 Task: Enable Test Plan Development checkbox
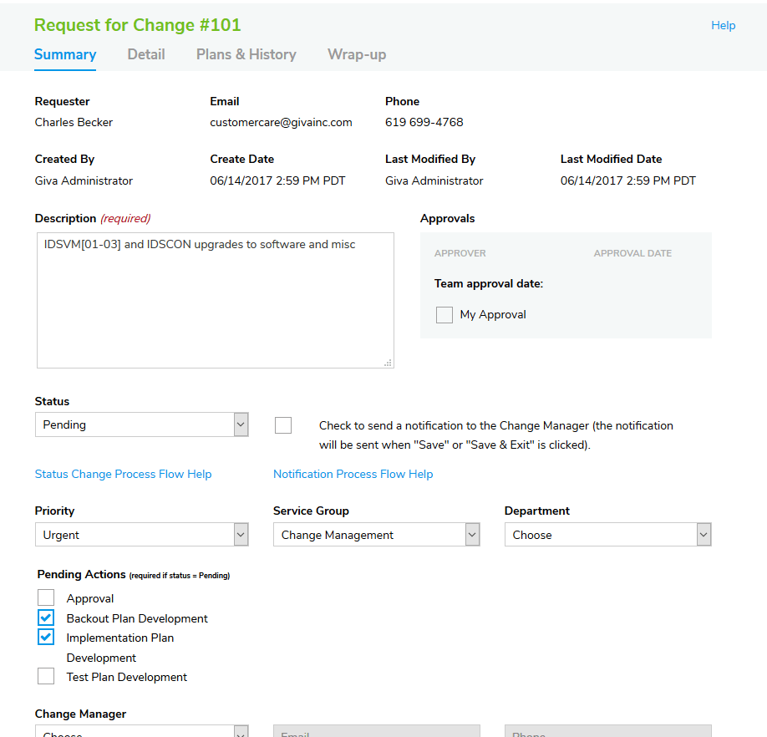[46, 676]
